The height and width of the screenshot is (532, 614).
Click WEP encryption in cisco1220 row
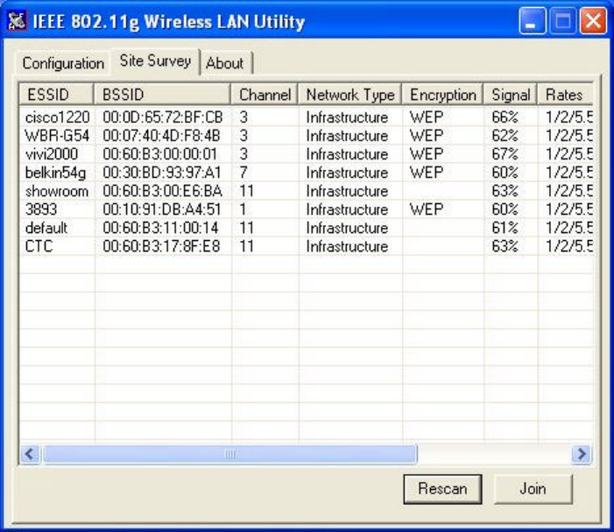pyautogui.click(x=427, y=117)
